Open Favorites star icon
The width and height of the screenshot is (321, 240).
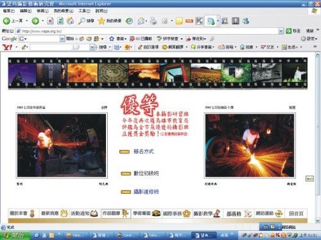coord(101,21)
